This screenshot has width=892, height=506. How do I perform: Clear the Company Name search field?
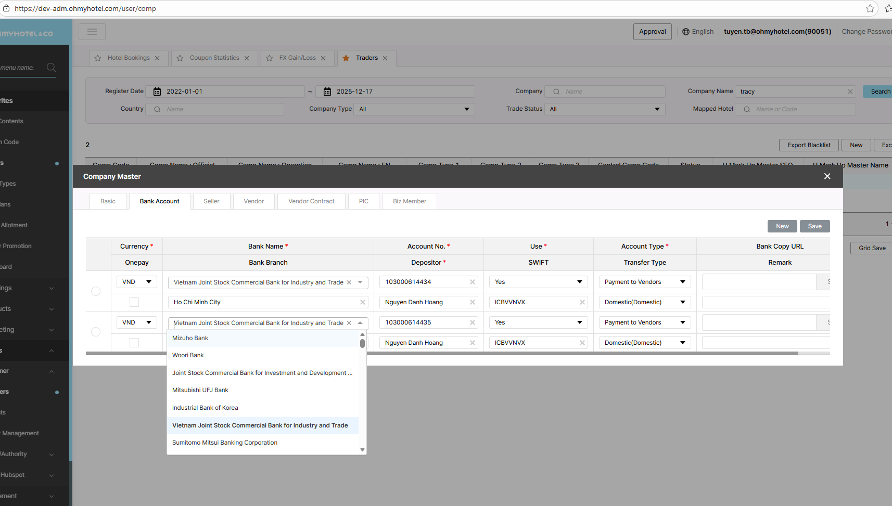(850, 92)
